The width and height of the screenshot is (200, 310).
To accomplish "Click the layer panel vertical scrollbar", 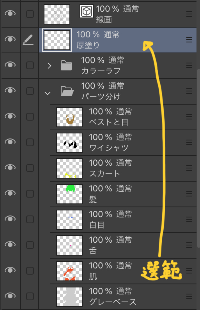I will pos(198,158).
